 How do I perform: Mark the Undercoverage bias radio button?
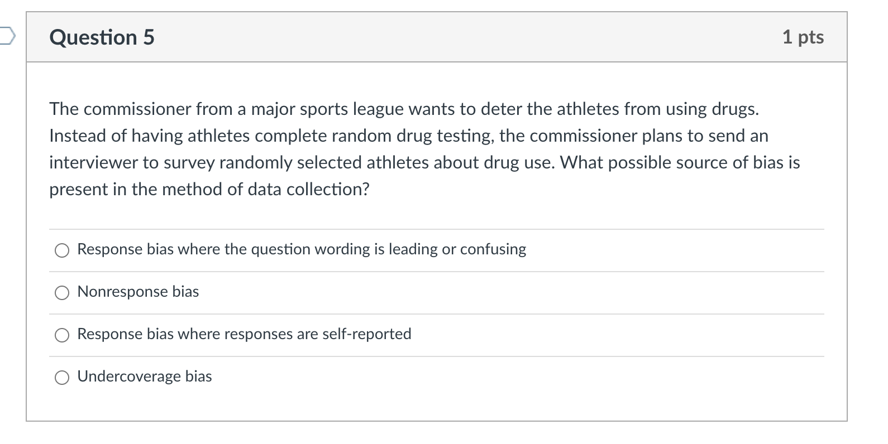point(62,378)
